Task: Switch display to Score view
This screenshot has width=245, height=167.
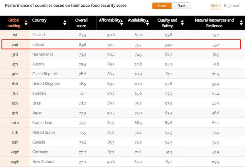Action: [162, 6]
